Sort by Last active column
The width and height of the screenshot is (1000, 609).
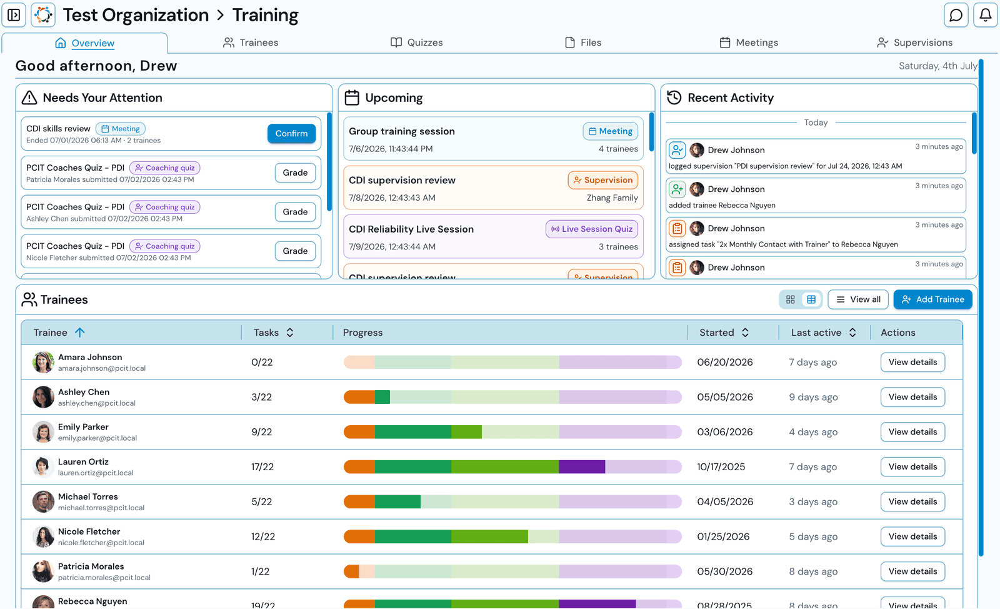point(824,333)
